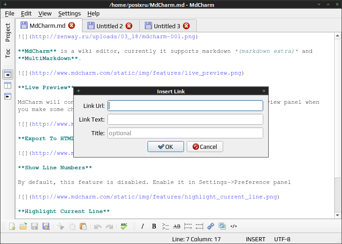Click the Undo arrow icon

pyautogui.click(x=98, y=227)
